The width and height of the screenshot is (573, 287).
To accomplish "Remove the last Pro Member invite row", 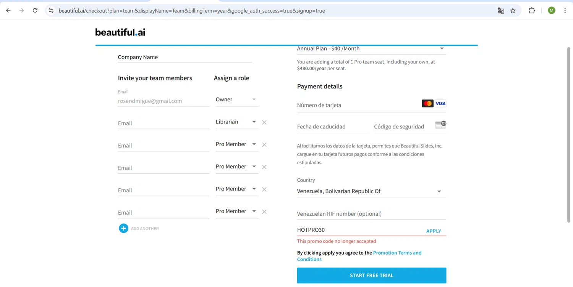I will (x=264, y=212).
